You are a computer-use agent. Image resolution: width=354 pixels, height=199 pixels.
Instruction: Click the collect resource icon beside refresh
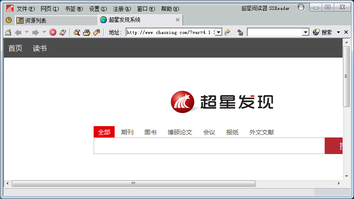[x=77, y=32]
